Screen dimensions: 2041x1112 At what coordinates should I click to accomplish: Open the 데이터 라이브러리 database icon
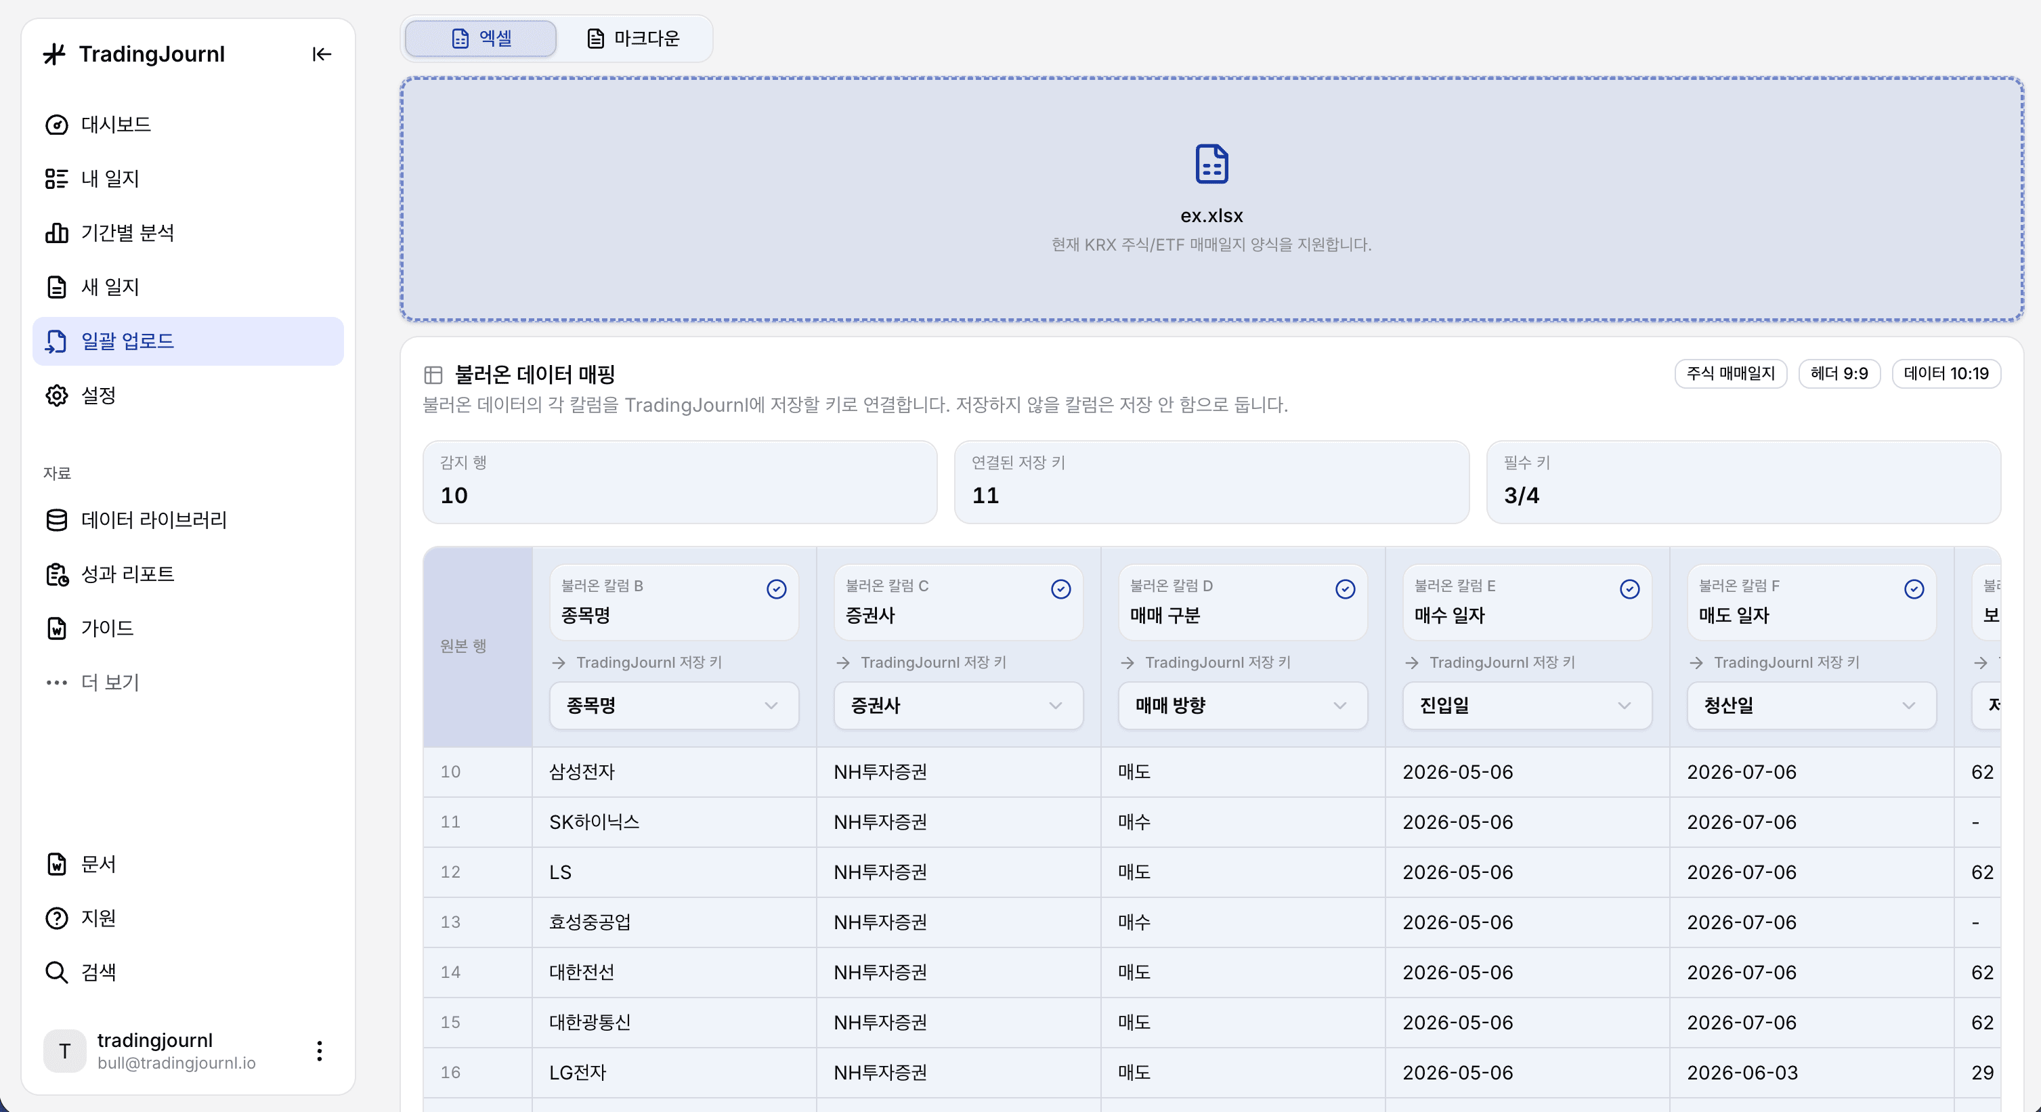click(x=56, y=520)
